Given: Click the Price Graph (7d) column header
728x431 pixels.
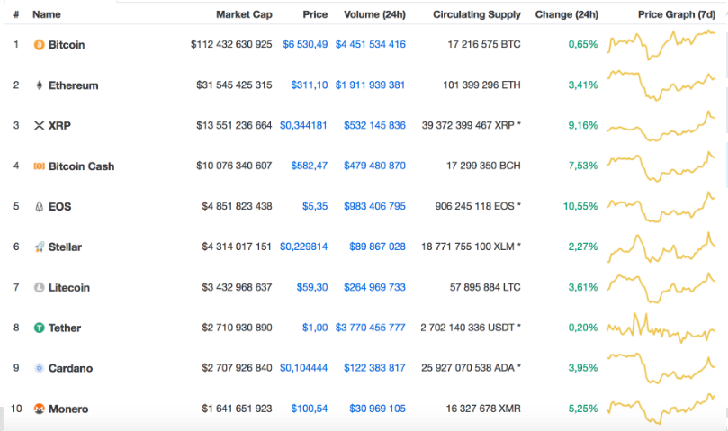Looking at the screenshot, I should click(677, 14).
